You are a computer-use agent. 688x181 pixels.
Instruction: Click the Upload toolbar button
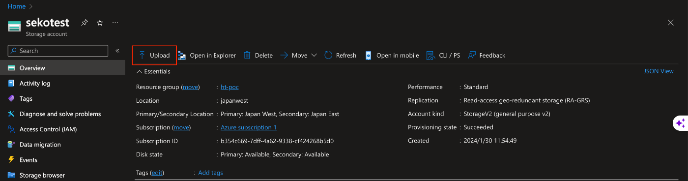tap(154, 55)
